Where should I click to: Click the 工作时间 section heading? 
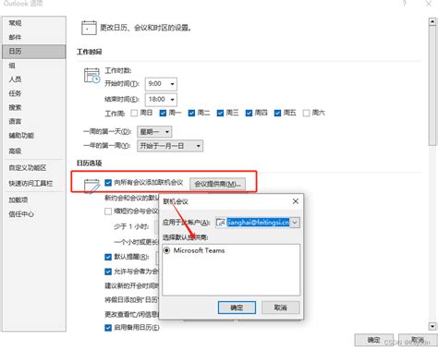[x=89, y=52]
